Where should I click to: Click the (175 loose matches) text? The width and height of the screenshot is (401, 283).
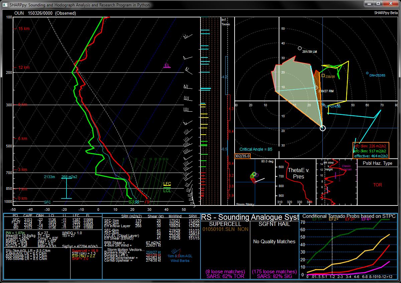pos(274,272)
